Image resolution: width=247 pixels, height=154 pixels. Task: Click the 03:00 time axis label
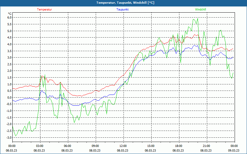point(40,146)
